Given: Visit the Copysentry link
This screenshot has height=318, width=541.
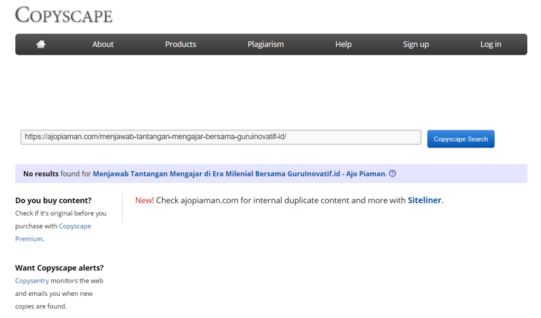Looking at the screenshot, I should (32, 280).
